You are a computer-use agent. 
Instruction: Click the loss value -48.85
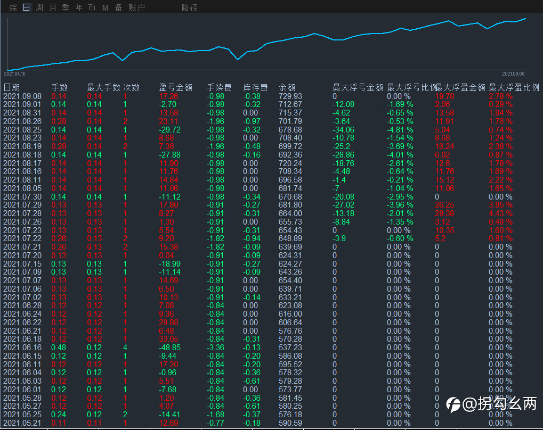click(169, 348)
